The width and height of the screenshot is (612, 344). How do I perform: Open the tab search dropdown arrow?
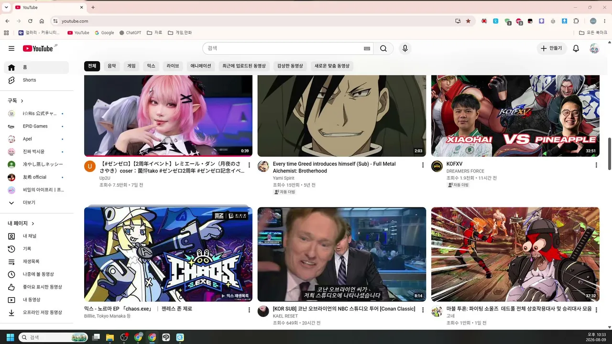pyautogui.click(x=6, y=8)
